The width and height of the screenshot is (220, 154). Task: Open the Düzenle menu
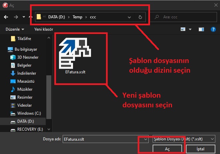click(15, 29)
